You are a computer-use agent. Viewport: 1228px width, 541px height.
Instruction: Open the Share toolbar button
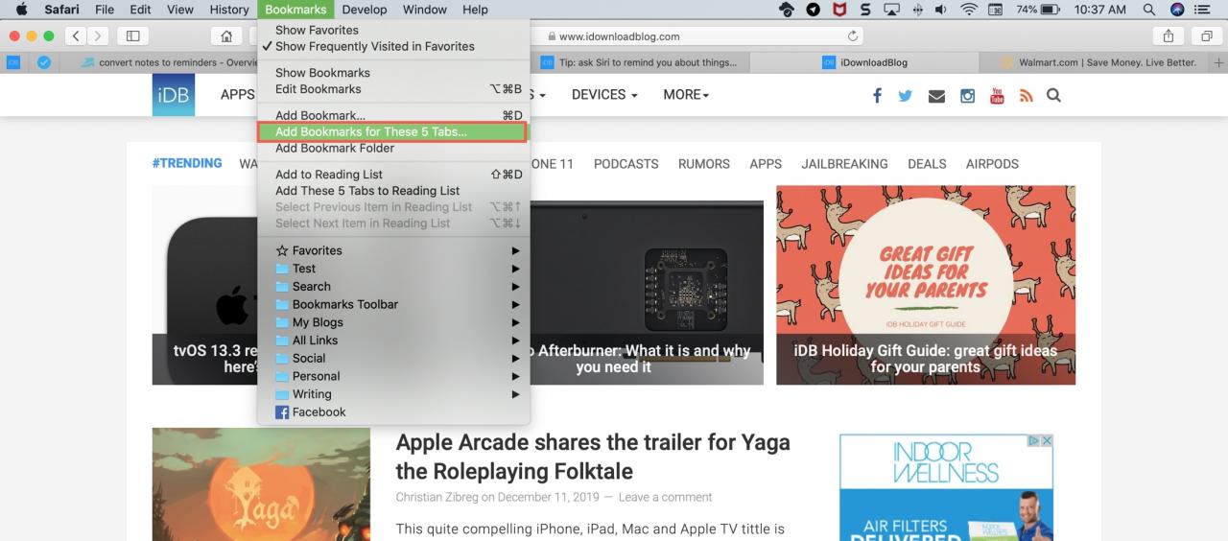1169,36
